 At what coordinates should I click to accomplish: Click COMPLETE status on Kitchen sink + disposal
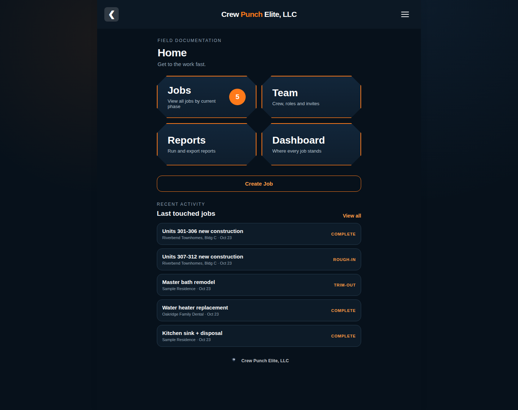(343, 336)
